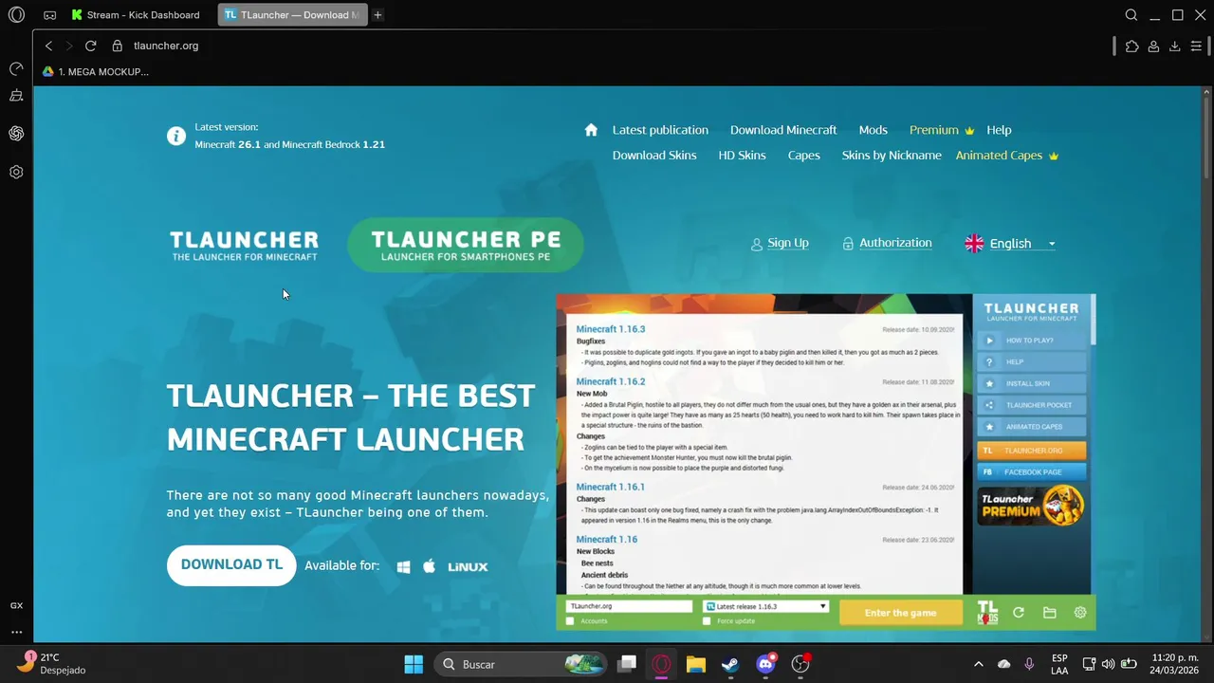Click the home icon on site

[591, 130]
